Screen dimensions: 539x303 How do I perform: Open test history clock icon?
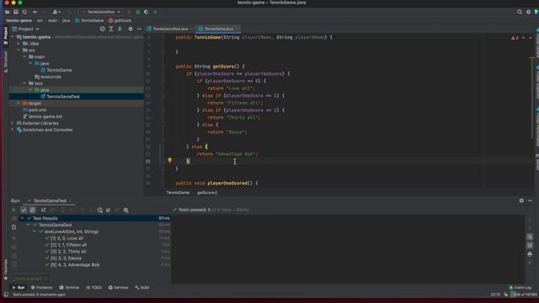(x=99, y=210)
